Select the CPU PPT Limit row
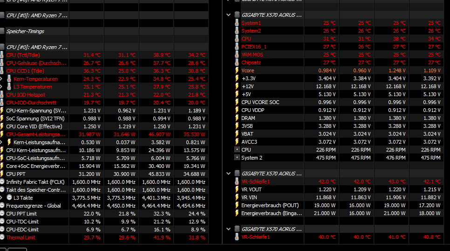Image resolution: width=450 pixels, height=251 pixels. click(104, 214)
